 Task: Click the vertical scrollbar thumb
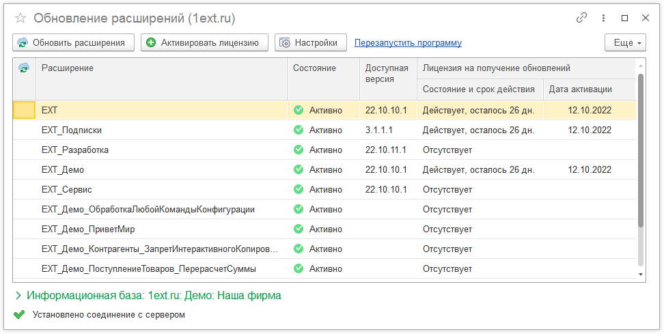click(641, 150)
